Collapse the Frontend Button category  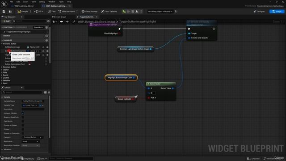tap(2, 44)
